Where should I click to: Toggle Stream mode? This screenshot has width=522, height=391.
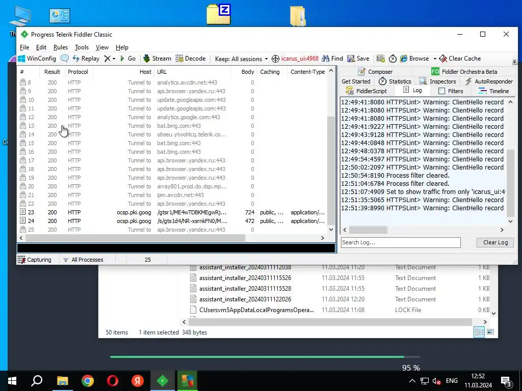click(x=157, y=59)
